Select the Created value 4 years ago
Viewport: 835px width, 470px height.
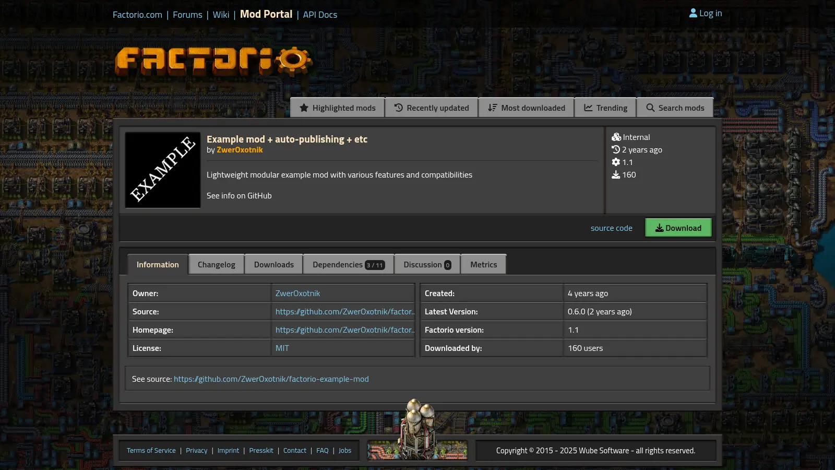588,293
